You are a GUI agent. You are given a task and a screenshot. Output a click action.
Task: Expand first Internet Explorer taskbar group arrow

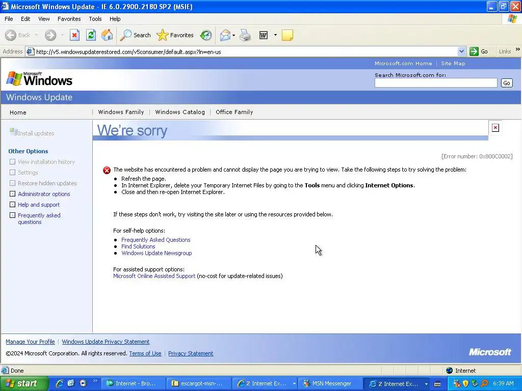[x=294, y=384]
